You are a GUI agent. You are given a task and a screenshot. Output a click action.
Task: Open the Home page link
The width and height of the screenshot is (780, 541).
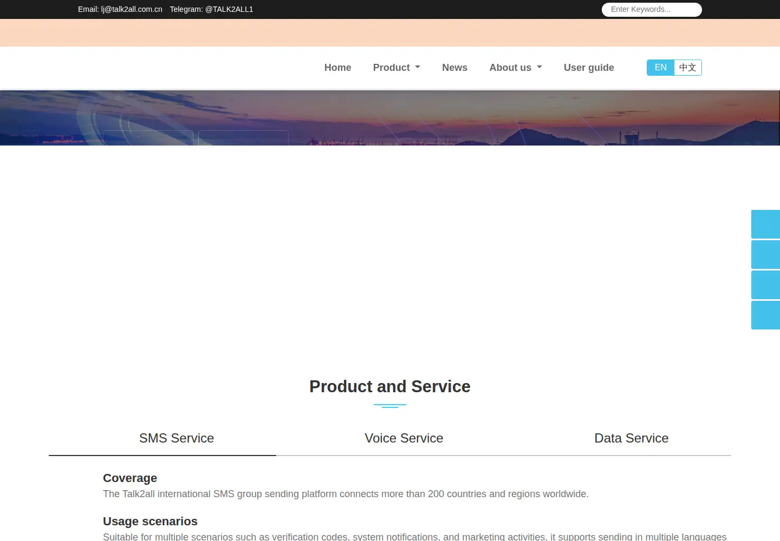337,68
